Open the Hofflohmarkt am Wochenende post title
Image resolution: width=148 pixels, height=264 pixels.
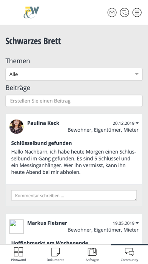point(49,242)
